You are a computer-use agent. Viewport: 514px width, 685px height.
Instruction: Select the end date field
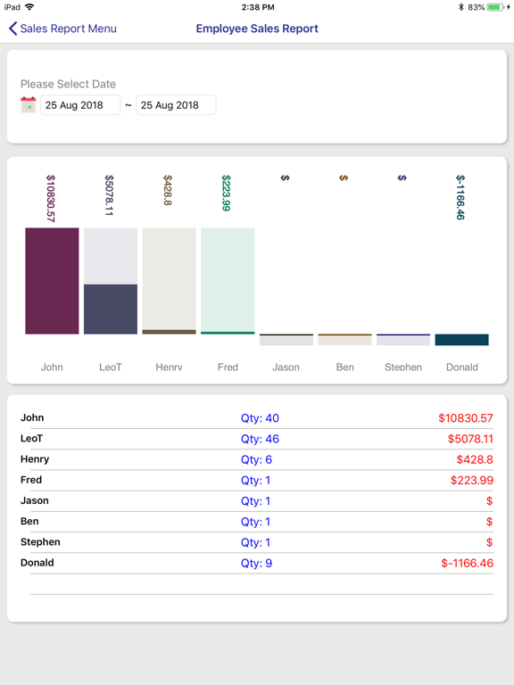(176, 105)
